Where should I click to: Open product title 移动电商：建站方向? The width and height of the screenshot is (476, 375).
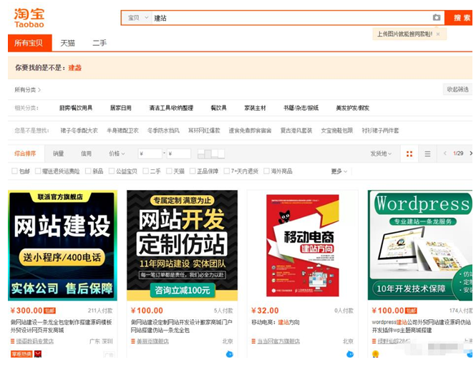point(276,322)
